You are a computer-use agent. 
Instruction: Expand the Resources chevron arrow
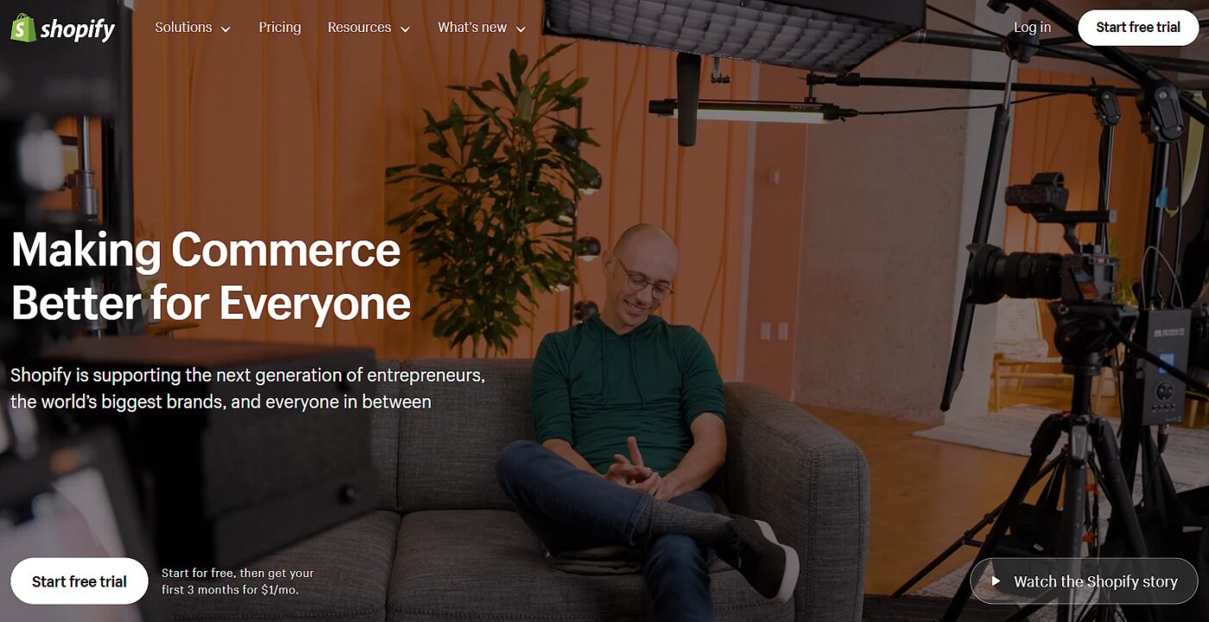(x=405, y=29)
